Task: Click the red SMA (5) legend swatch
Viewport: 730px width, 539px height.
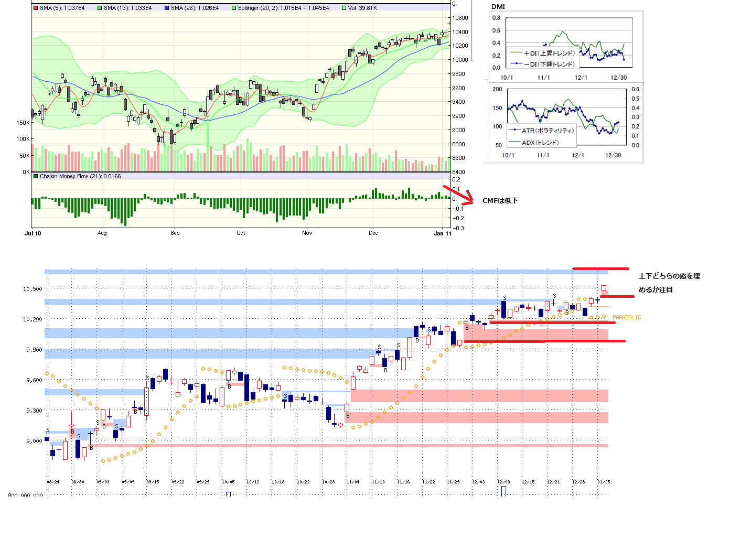Action: click(x=36, y=8)
